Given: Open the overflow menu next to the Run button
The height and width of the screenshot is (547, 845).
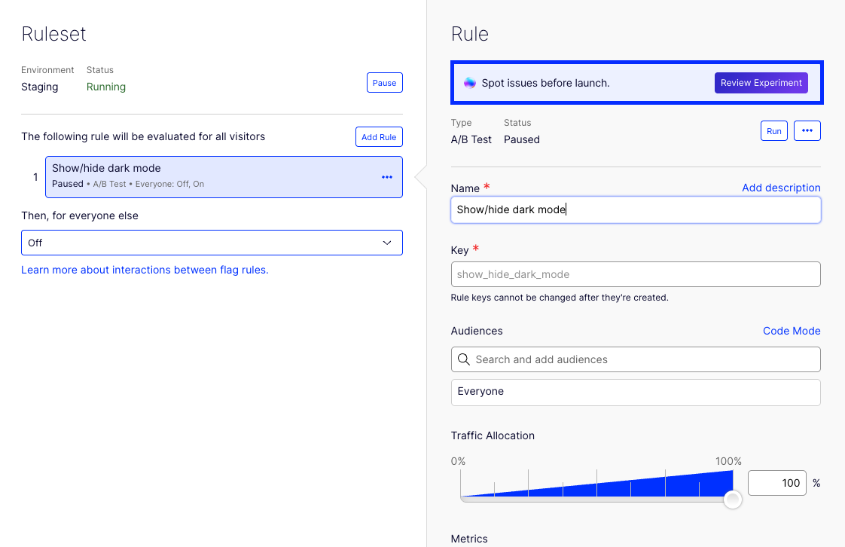Looking at the screenshot, I should (807, 130).
